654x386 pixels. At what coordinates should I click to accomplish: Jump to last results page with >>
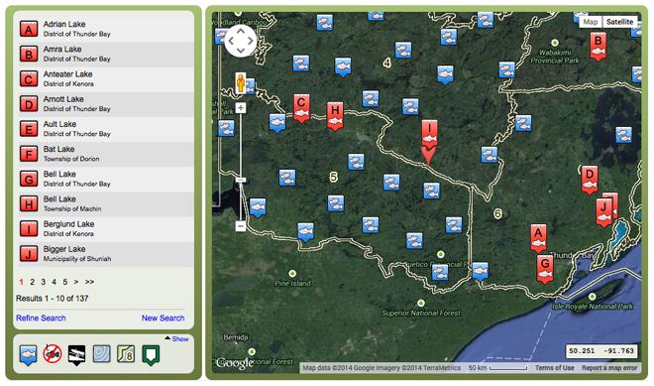coord(89,282)
